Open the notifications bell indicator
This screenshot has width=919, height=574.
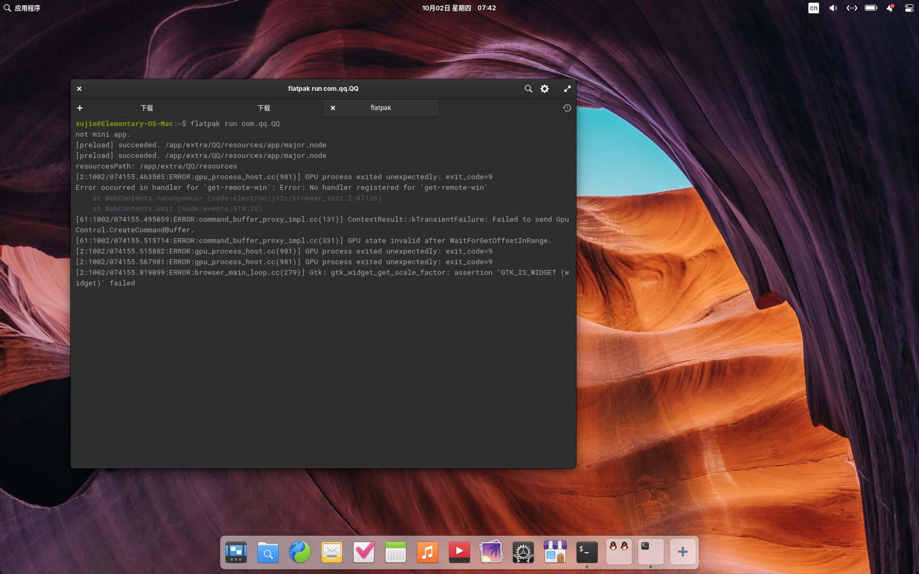point(890,8)
